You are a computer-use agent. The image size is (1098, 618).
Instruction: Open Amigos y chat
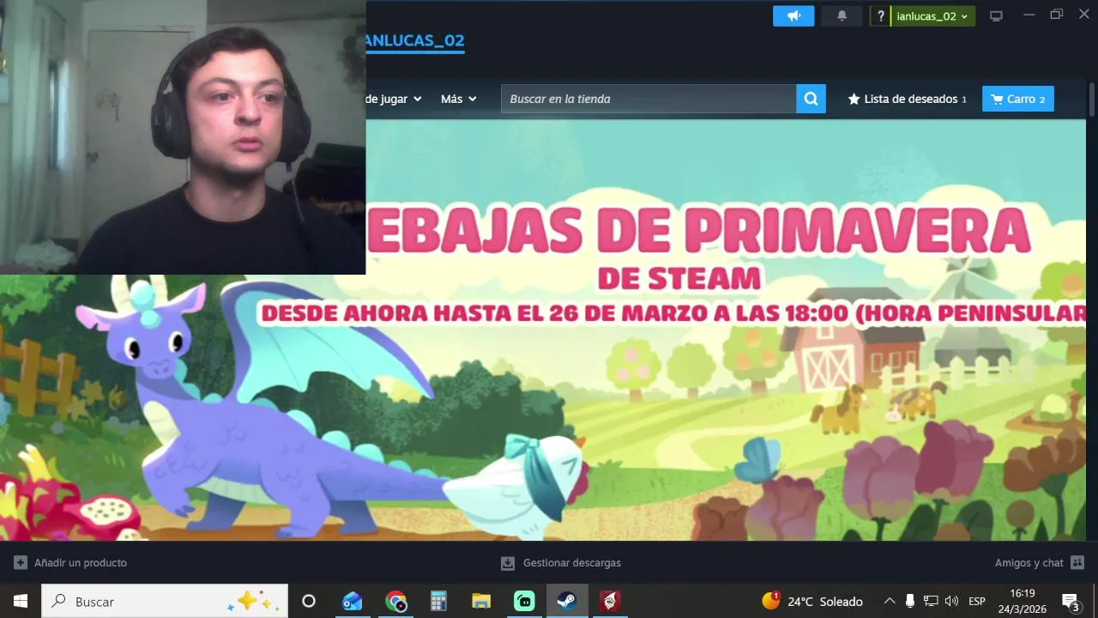pos(1029,563)
